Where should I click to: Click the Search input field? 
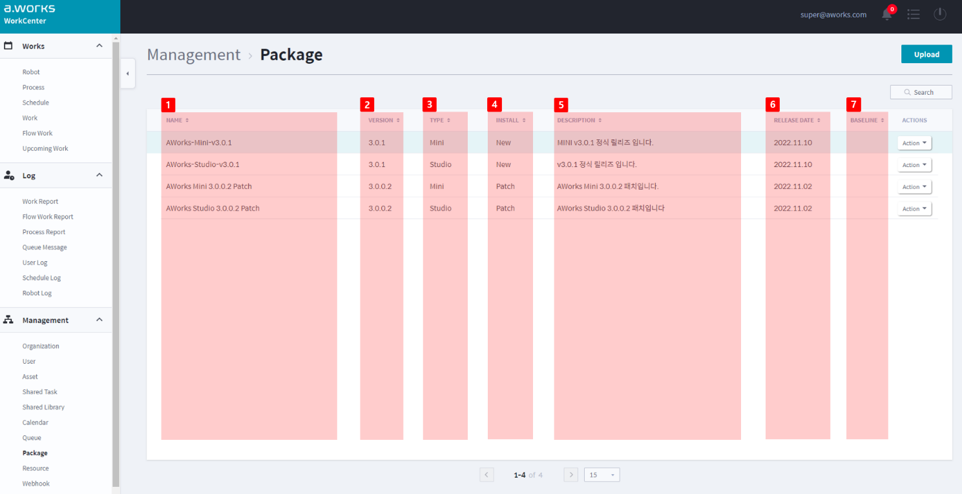tap(921, 92)
